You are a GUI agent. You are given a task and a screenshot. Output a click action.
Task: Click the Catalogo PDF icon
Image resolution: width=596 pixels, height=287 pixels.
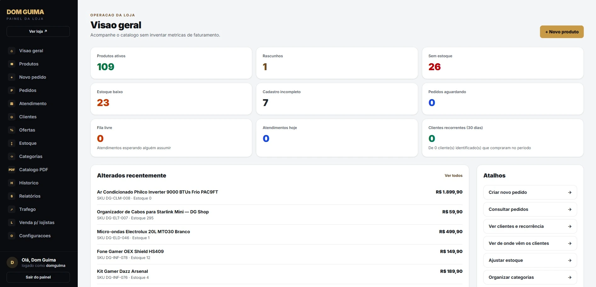pos(12,170)
